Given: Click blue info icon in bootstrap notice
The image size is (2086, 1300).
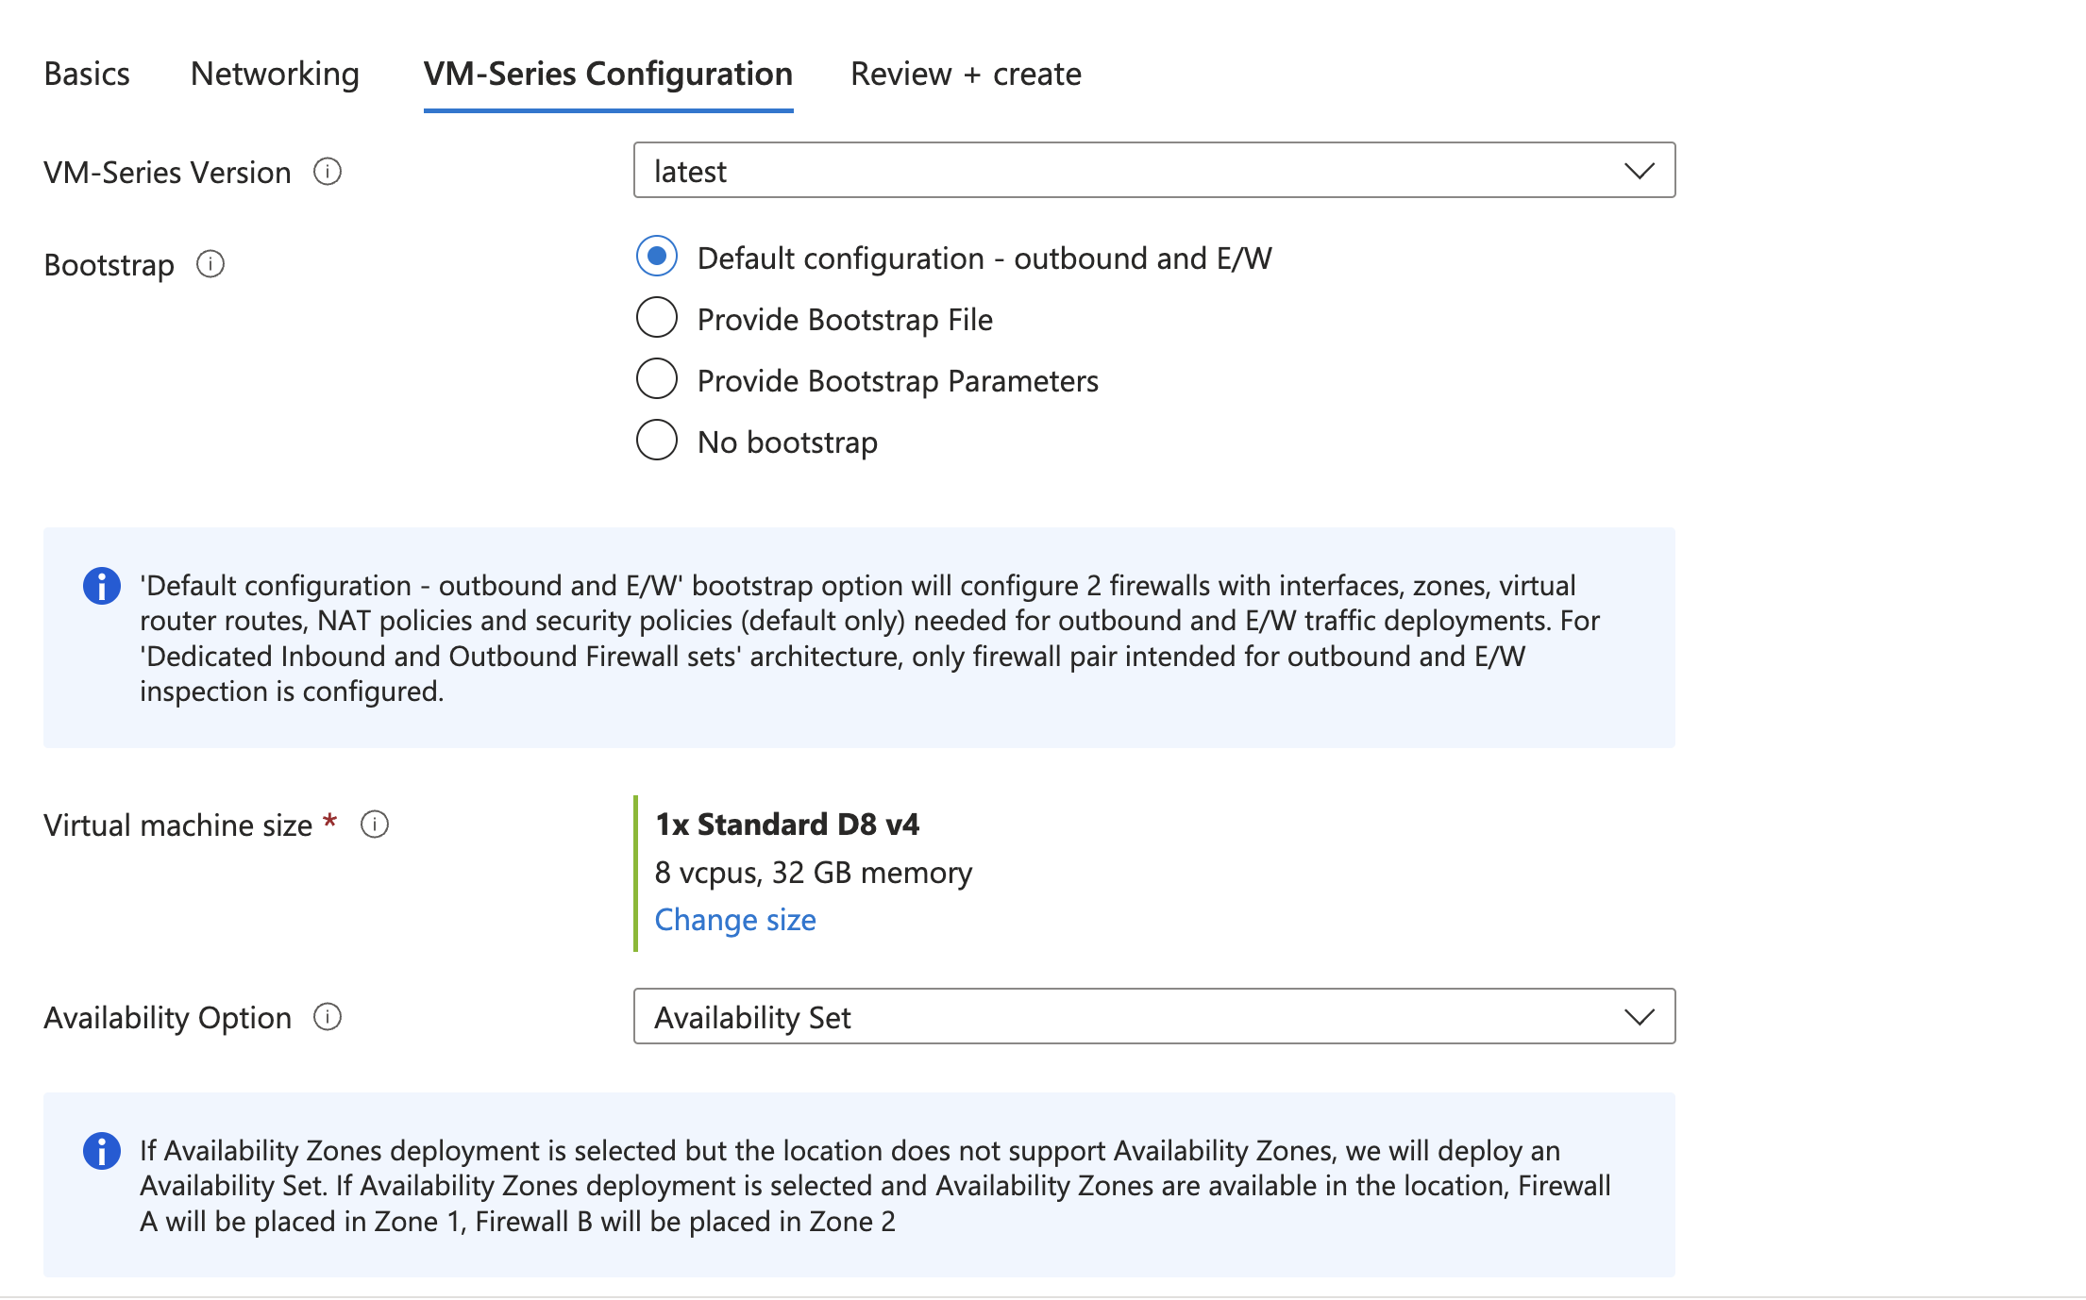Looking at the screenshot, I should coord(102,586).
